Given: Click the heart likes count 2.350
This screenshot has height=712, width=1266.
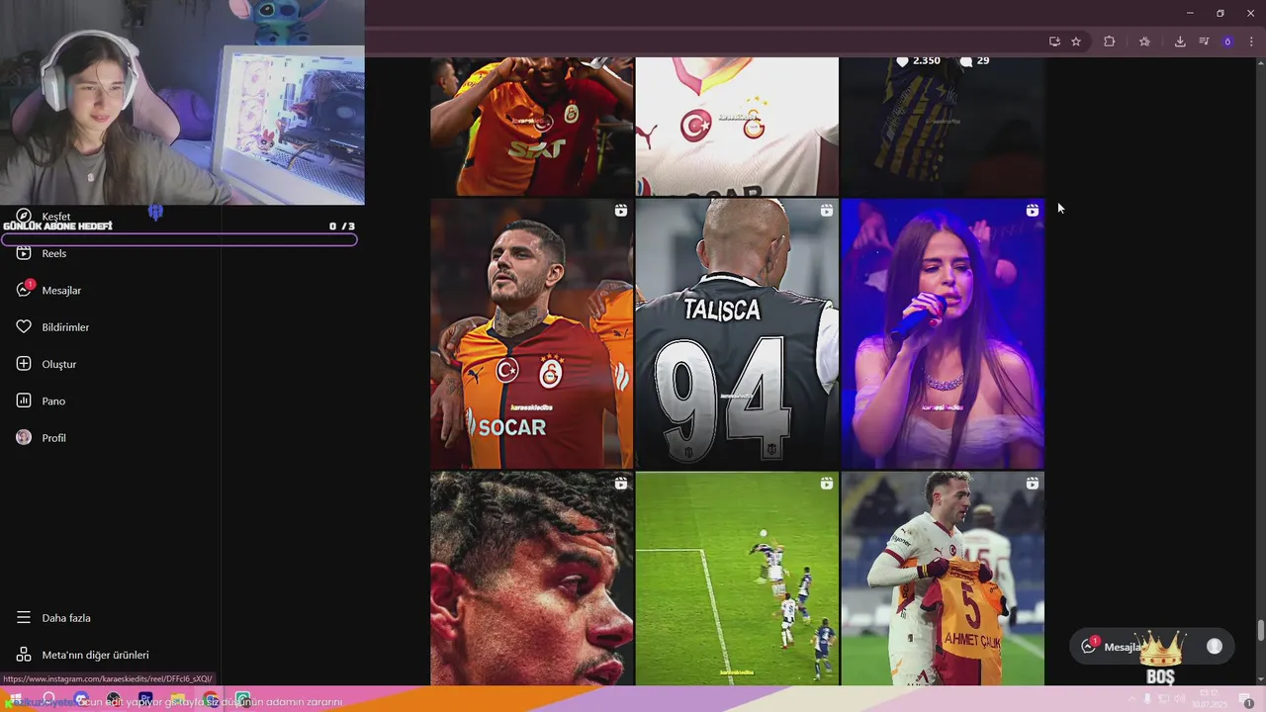Looking at the screenshot, I should [x=918, y=61].
